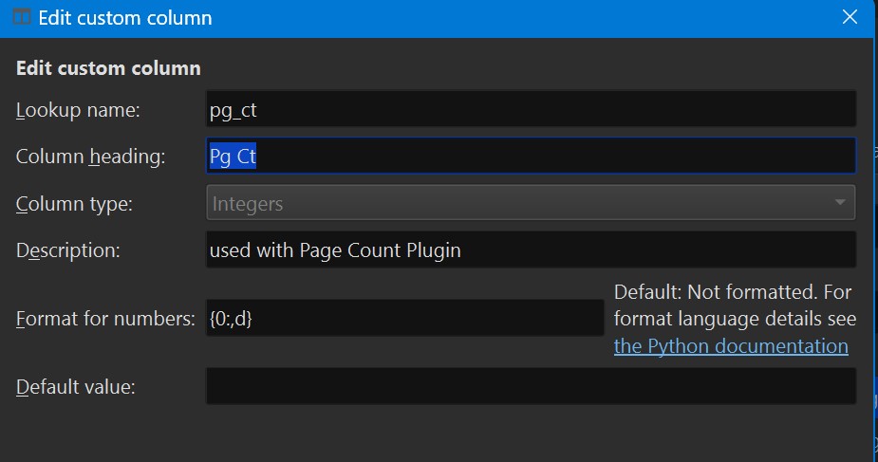Click the 'Description:' label

coord(68,250)
